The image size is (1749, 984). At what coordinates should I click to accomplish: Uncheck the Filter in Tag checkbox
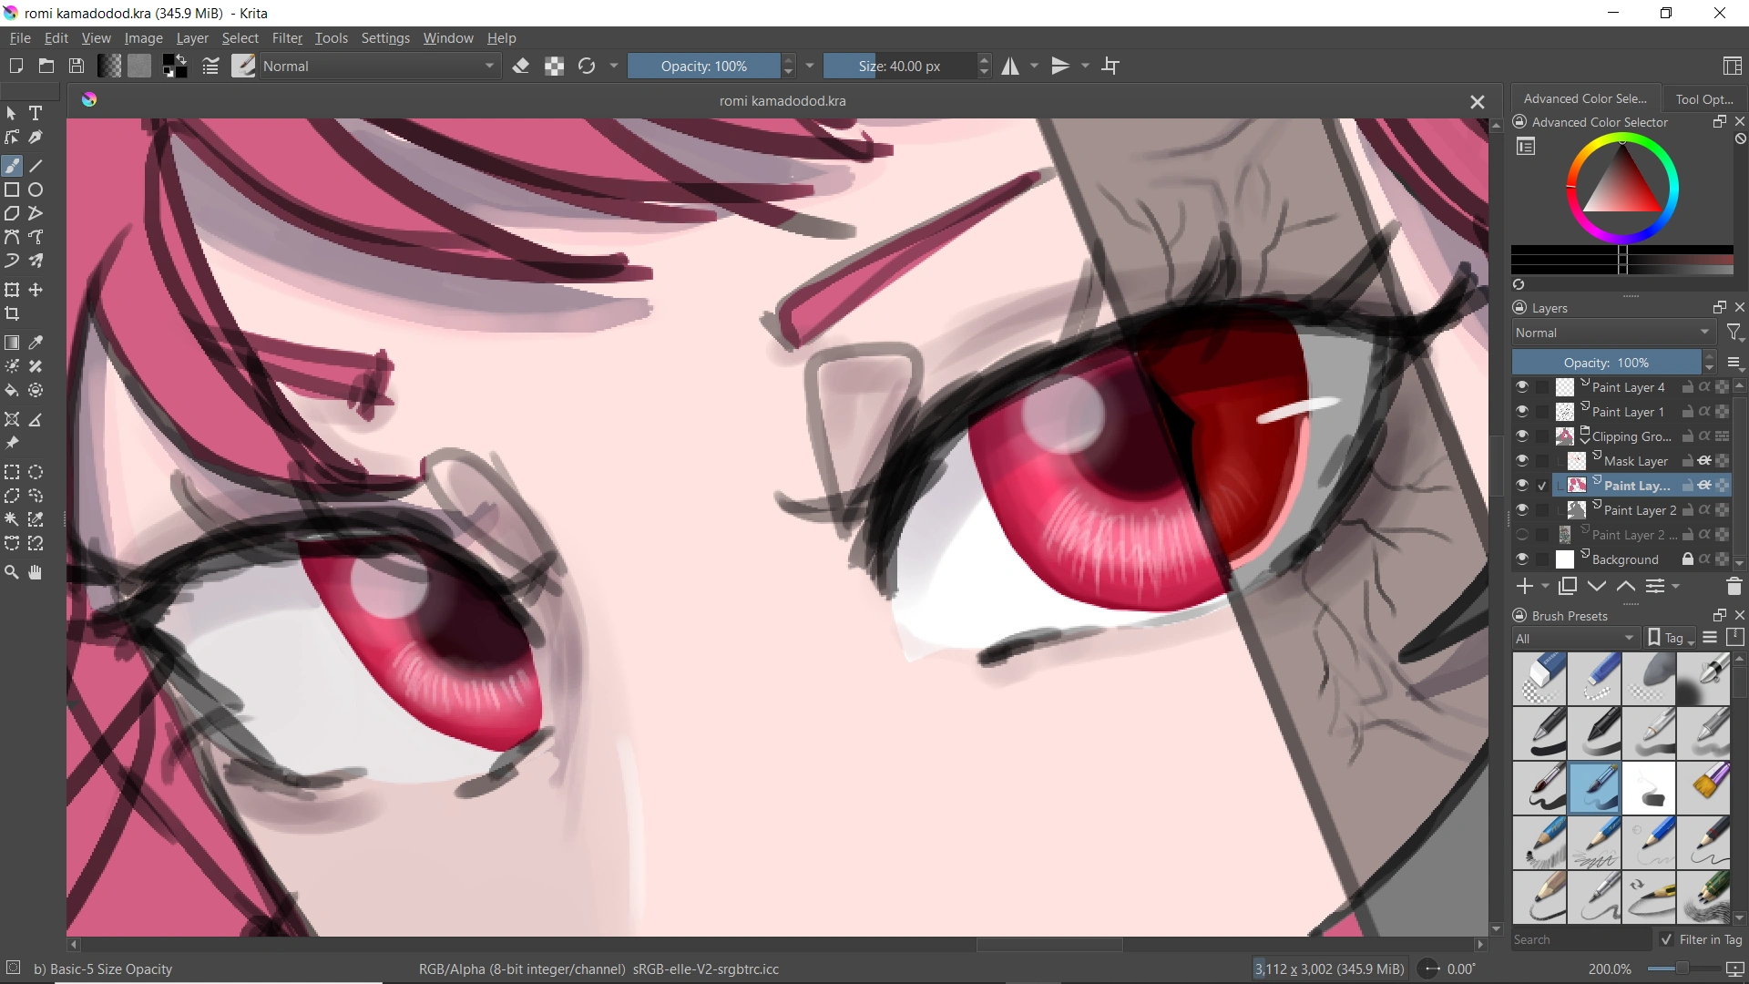point(1666,939)
